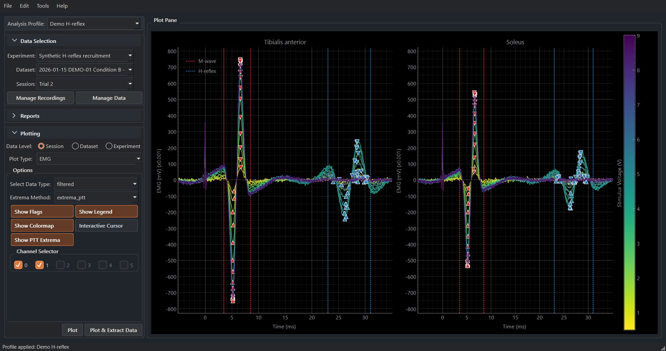This screenshot has width=666, height=351.
Task: Open the Session dropdown showing Trial 2
Action: (x=85, y=84)
